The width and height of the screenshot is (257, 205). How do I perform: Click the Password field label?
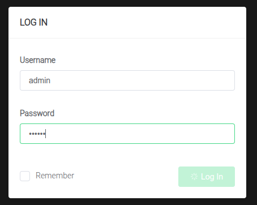coord(37,113)
